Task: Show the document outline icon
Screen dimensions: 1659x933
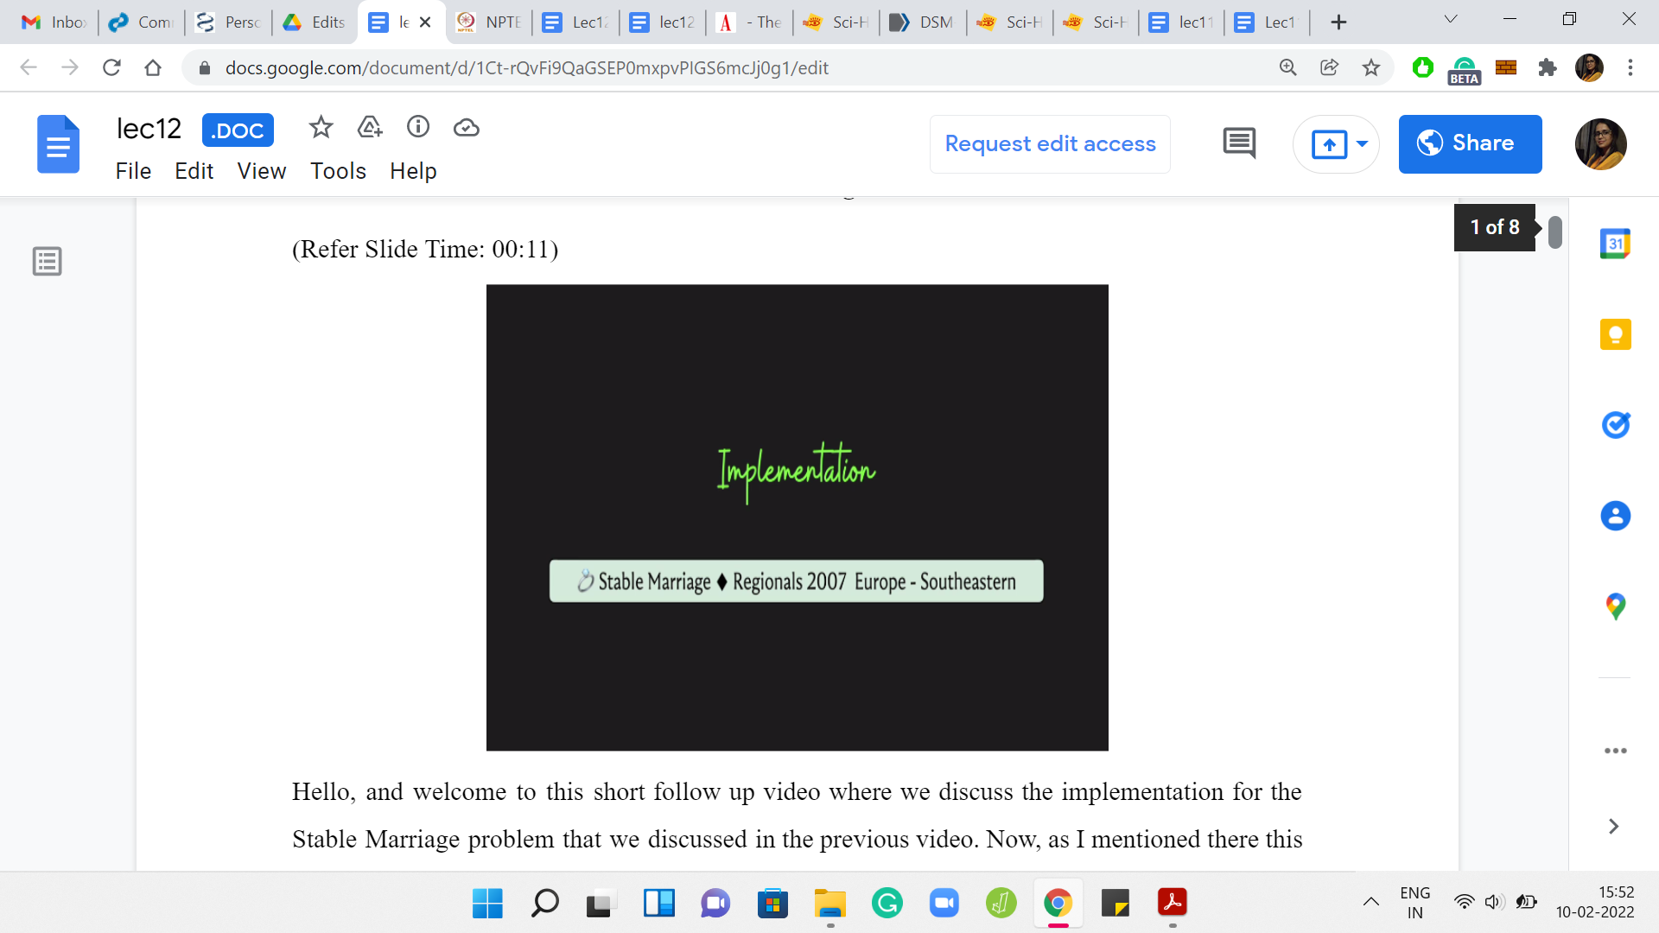Action: coord(48,261)
